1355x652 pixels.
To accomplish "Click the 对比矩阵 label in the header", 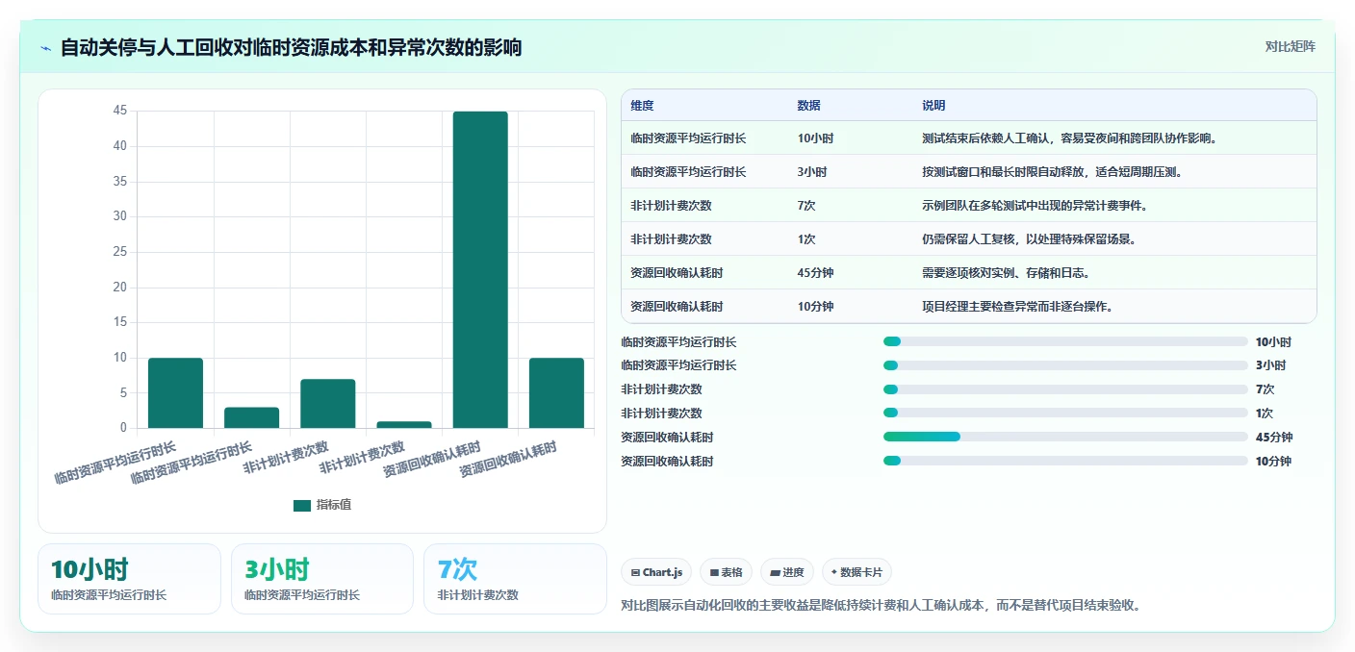I will (1290, 46).
